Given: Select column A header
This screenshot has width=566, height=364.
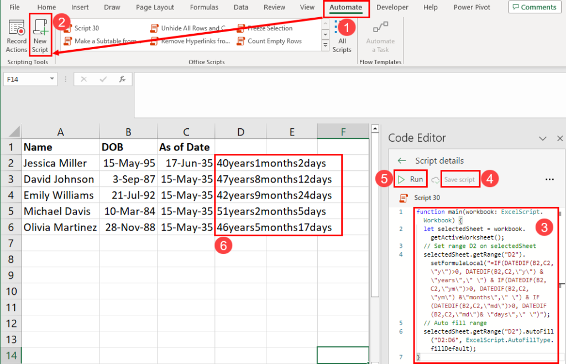Looking at the screenshot, I should [61, 132].
